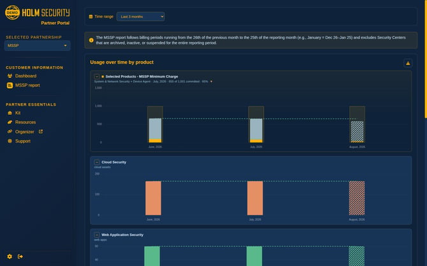Open the Dashboard page
This screenshot has width=427, height=266.
coord(25,76)
